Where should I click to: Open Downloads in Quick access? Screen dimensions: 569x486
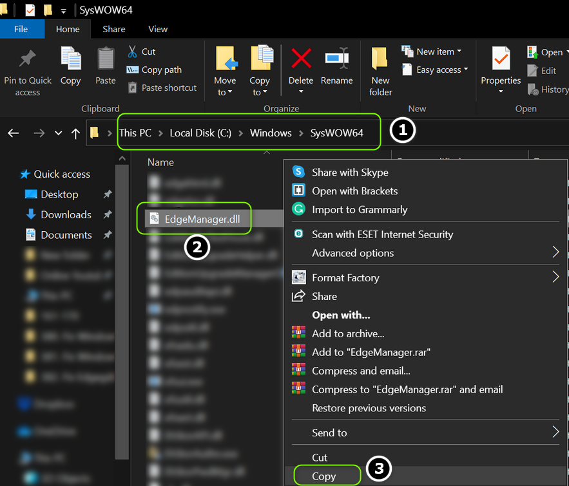[66, 214]
